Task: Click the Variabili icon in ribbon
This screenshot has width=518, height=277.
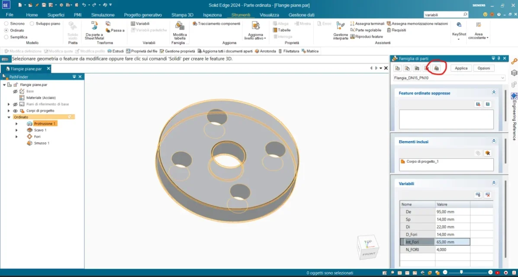Action: 133,23
